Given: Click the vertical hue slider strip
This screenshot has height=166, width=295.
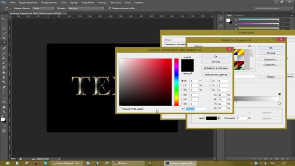Looking at the screenshot, I should coord(176,82).
